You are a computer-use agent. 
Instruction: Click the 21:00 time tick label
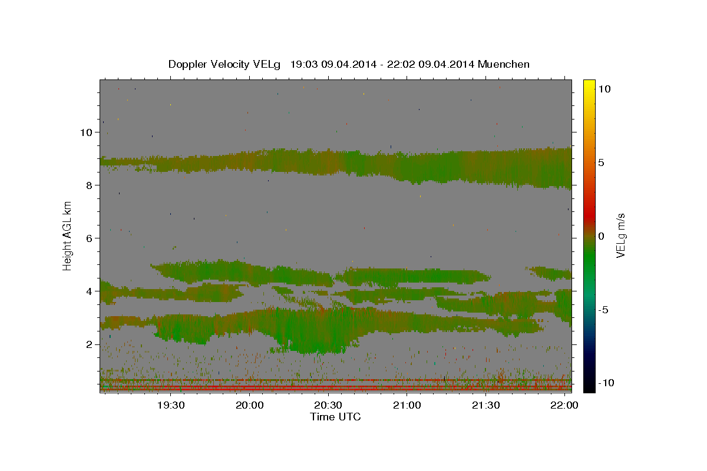pyautogui.click(x=407, y=405)
